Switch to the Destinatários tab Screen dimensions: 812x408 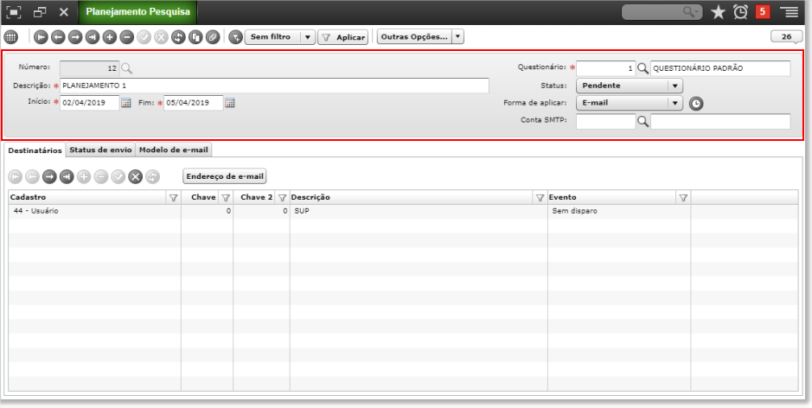click(x=35, y=150)
